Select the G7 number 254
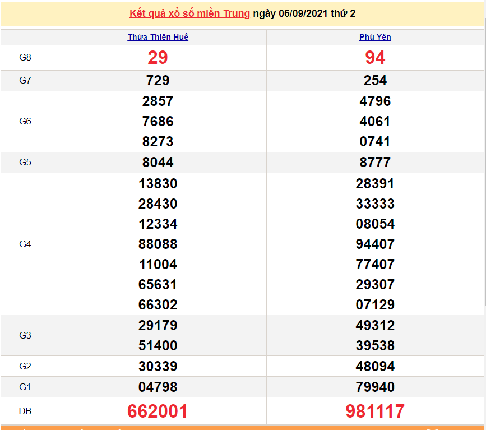The height and width of the screenshot is (430, 486). point(375,80)
